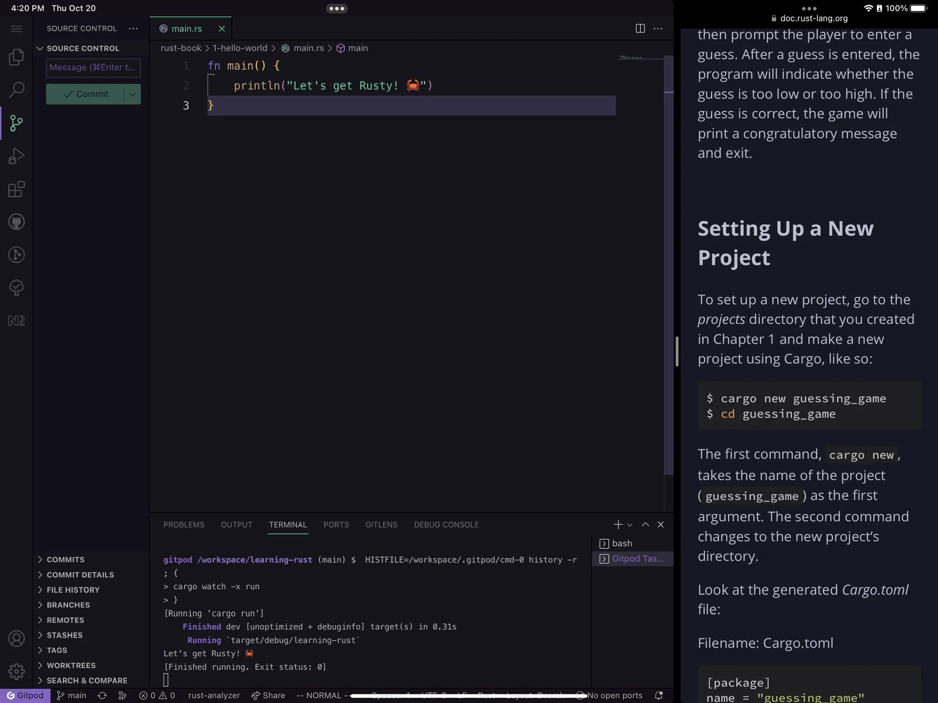Open the Commit button dropdown arrow
This screenshot has width=938, height=703.
tap(132, 94)
